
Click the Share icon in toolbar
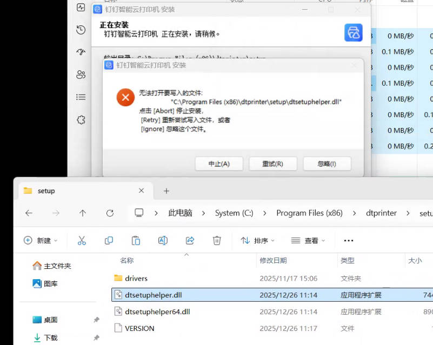[190, 240]
